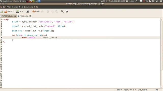The height and width of the screenshot is (91, 163).
Task: Save the file with the Save button
Action: pyautogui.click(x=20, y=11)
